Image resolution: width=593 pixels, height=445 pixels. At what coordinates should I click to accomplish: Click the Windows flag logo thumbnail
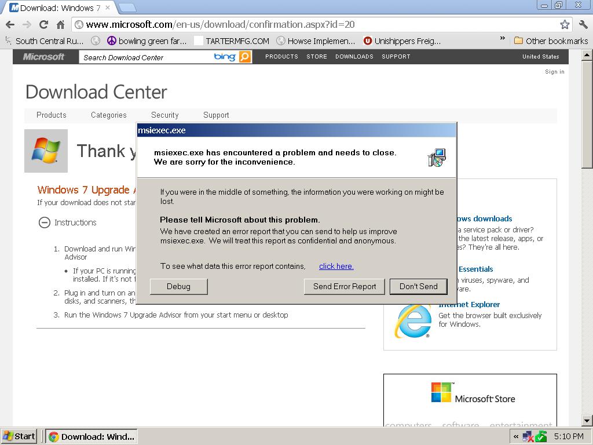[46, 151]
